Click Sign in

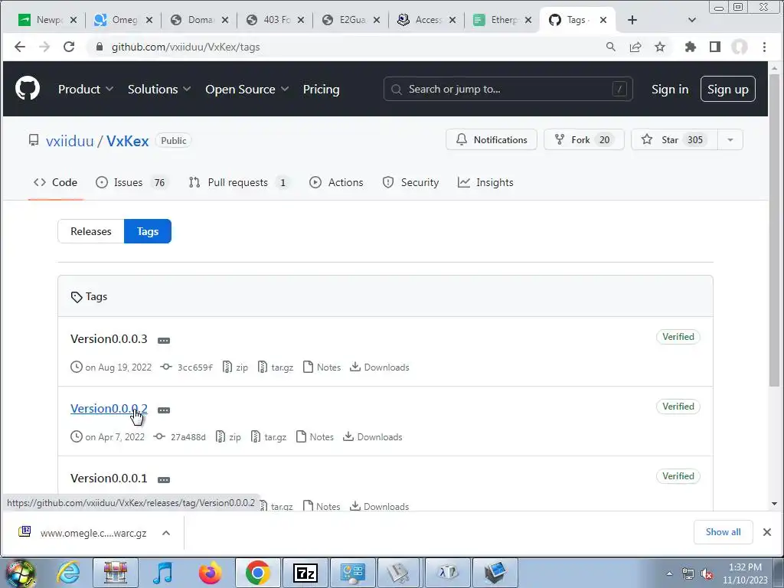[x=669, y=89]
